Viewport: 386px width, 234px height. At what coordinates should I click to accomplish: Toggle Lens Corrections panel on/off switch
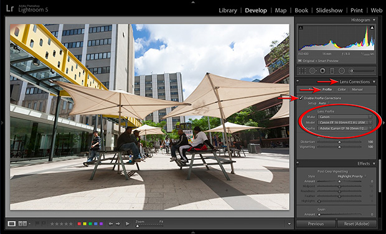(x=298, y=81)
